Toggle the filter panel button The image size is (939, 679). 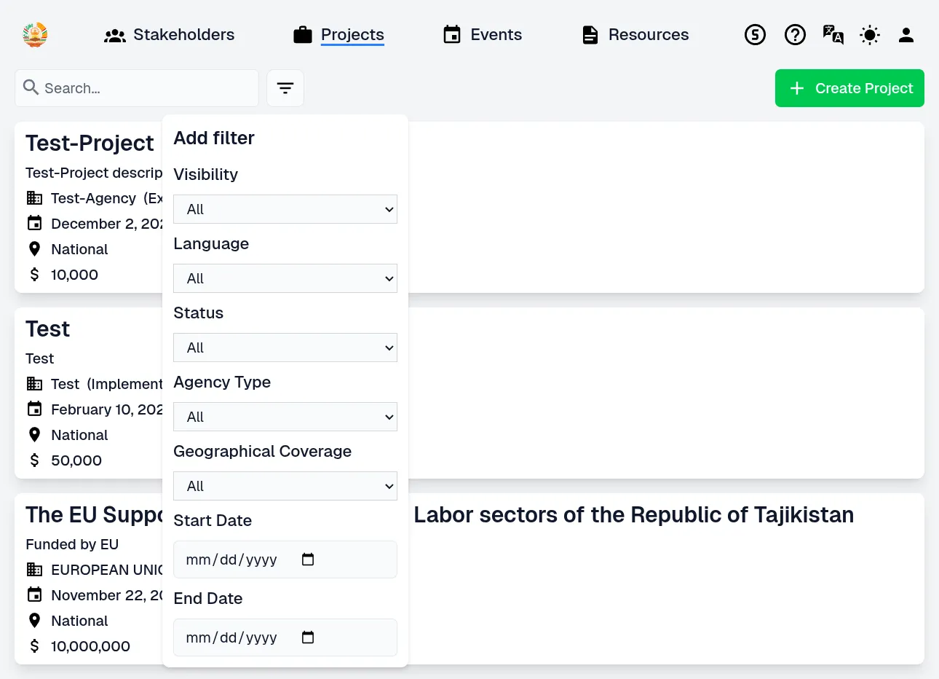[x=285, y=88]
